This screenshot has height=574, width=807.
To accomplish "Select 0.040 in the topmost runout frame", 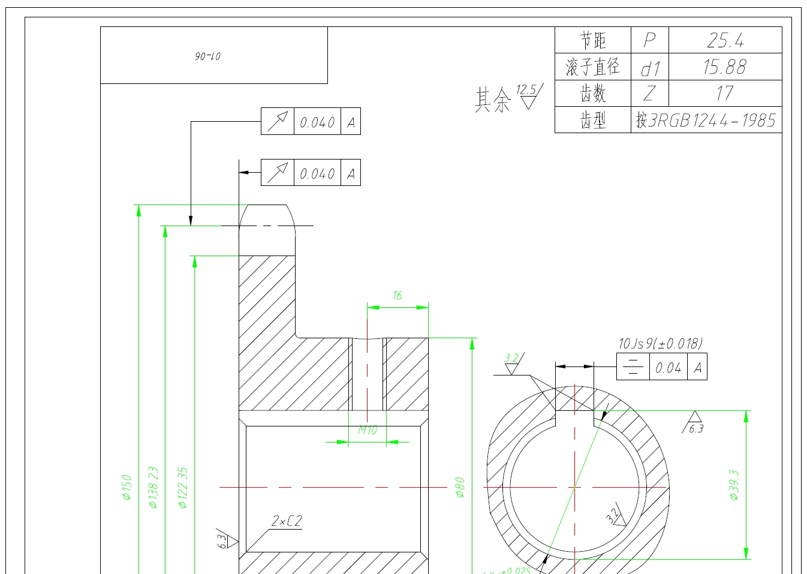I will tap(317, 122).
